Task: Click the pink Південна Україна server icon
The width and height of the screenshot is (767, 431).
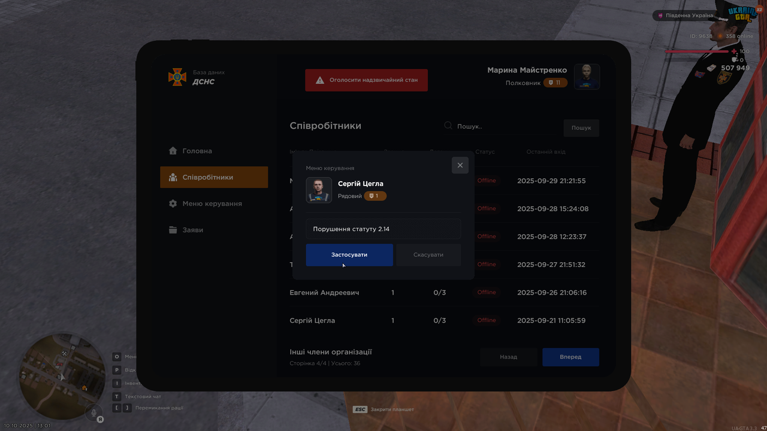Action: [x=660, y=16]
